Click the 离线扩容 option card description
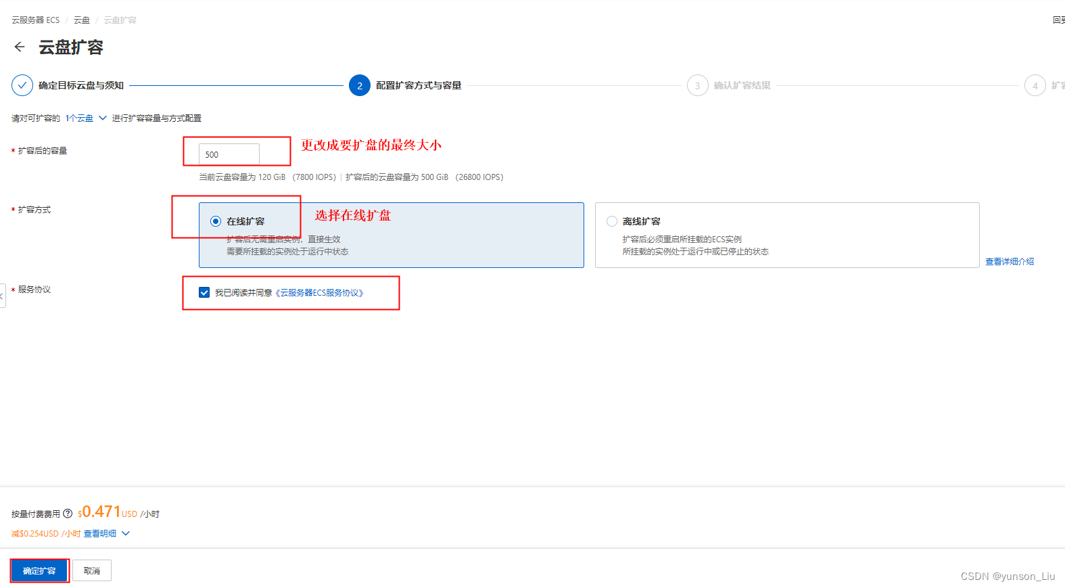This screenshot has width=1065, height=588. pyautogui.click(x=696, y=246)
